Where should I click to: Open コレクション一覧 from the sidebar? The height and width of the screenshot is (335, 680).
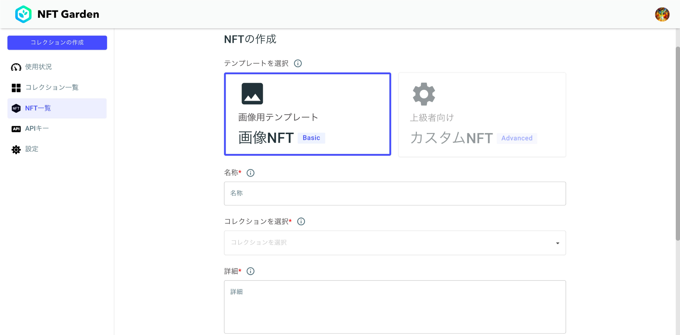(x=52, y=87)
